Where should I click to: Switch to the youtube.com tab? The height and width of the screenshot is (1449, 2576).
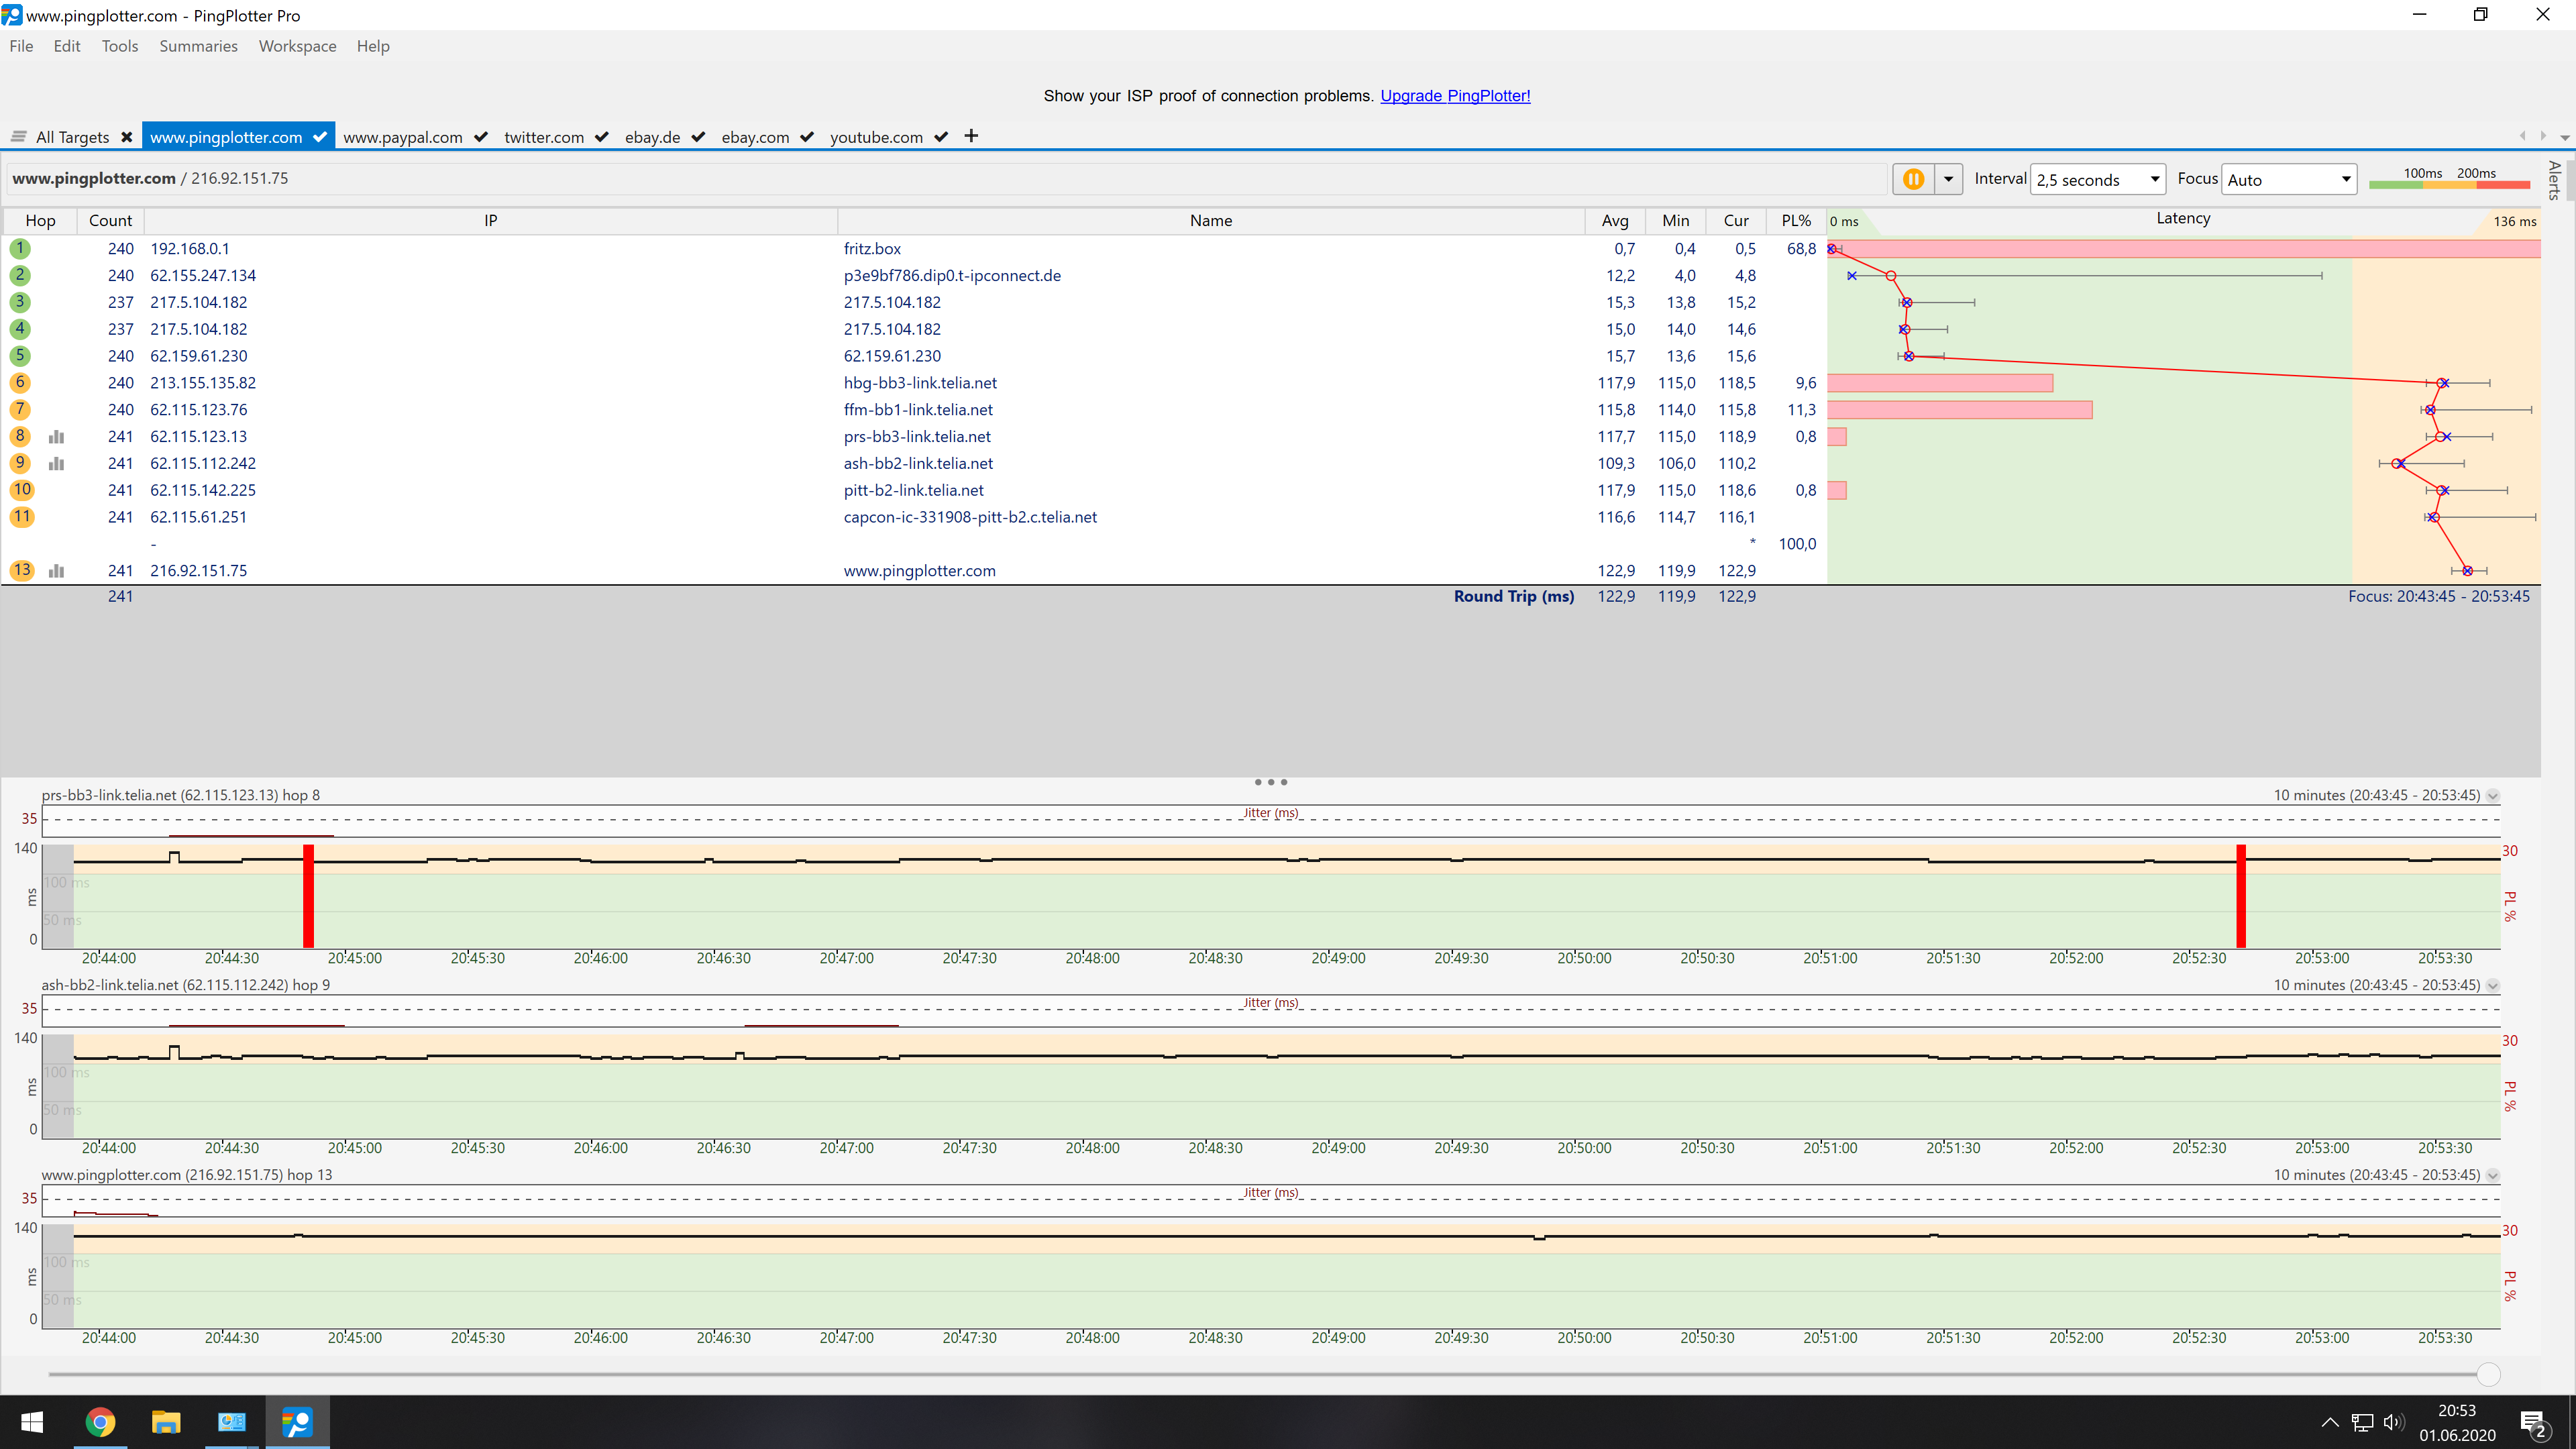point(876,137)
